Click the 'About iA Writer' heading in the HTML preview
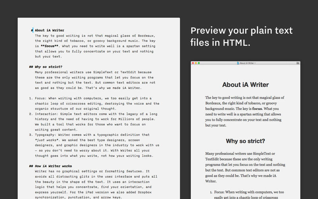 pos(245,84)
